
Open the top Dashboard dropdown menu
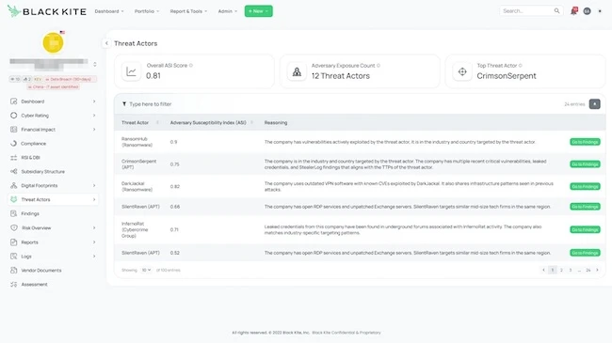(109, 11)
